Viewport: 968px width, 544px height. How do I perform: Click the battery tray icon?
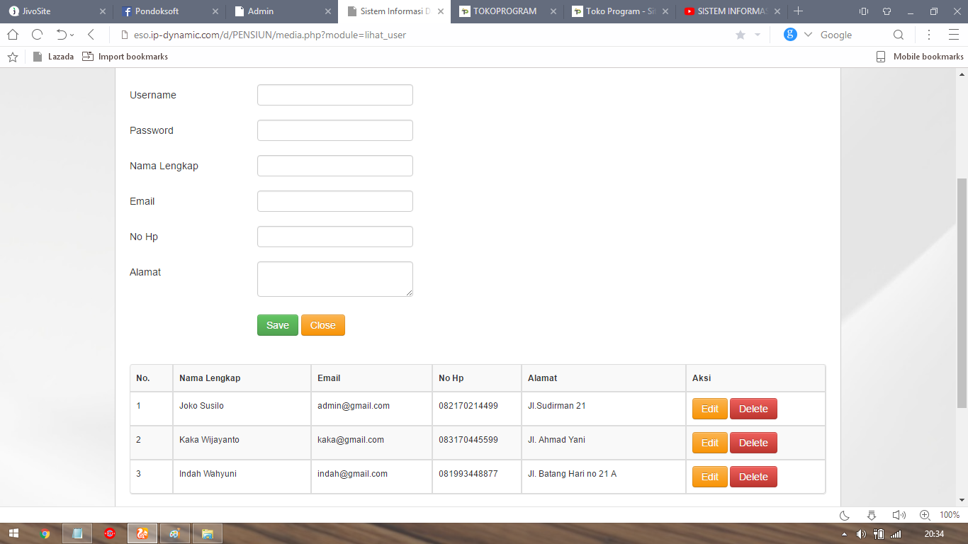pos(879,534)
